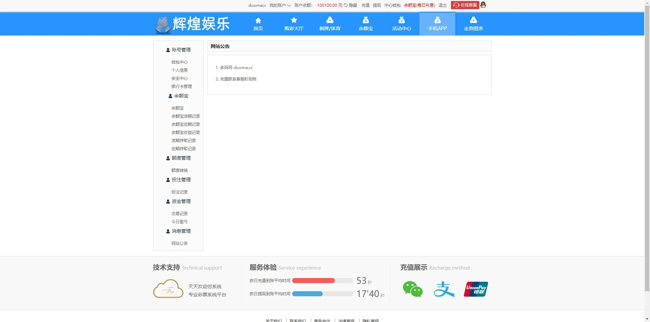The image size is (650, 322).
Task: Click the 在线客服 online support button
Action: click(465, 5)
